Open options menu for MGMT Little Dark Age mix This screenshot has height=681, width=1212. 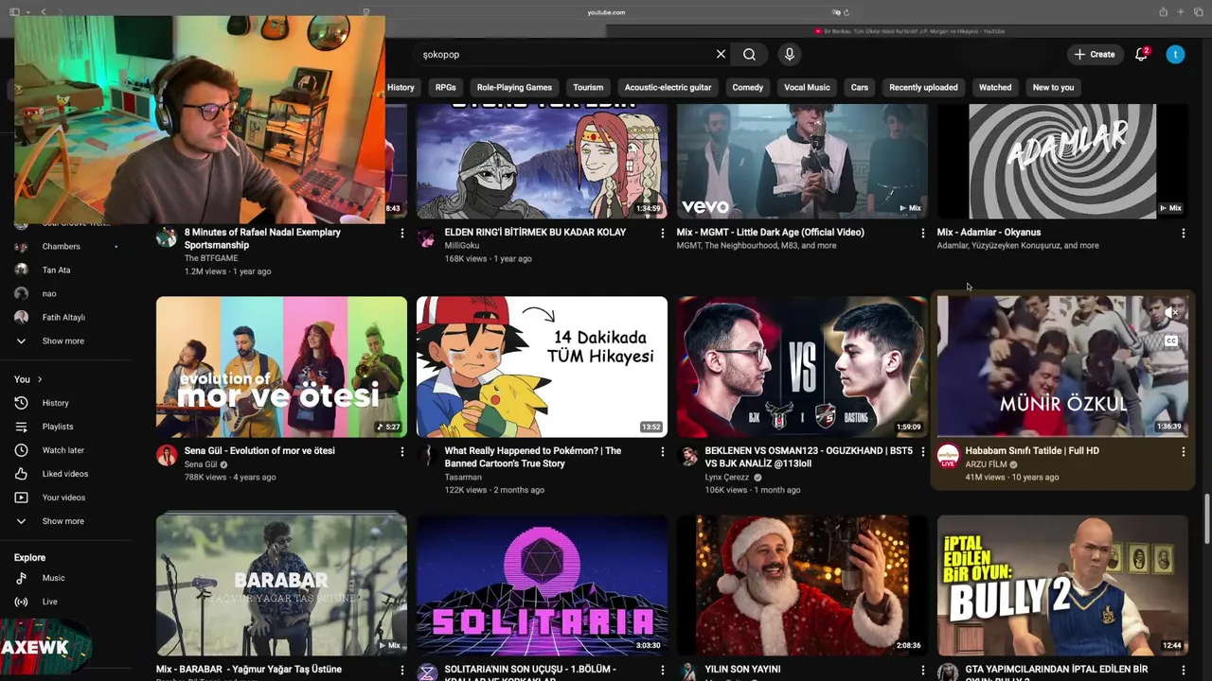point(922,233)
